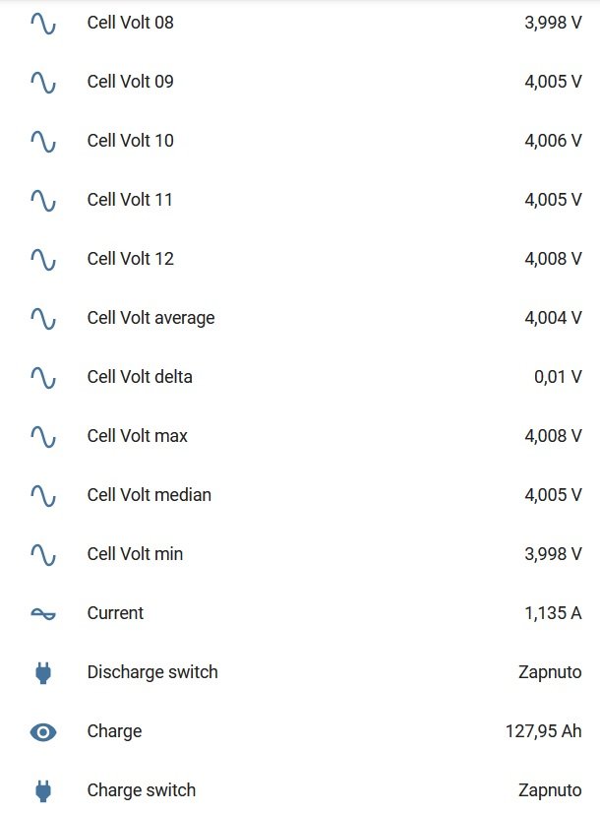Click the Cell Volt average sensor icon
This screenshot has height=813, width=600.
[43, 318]
